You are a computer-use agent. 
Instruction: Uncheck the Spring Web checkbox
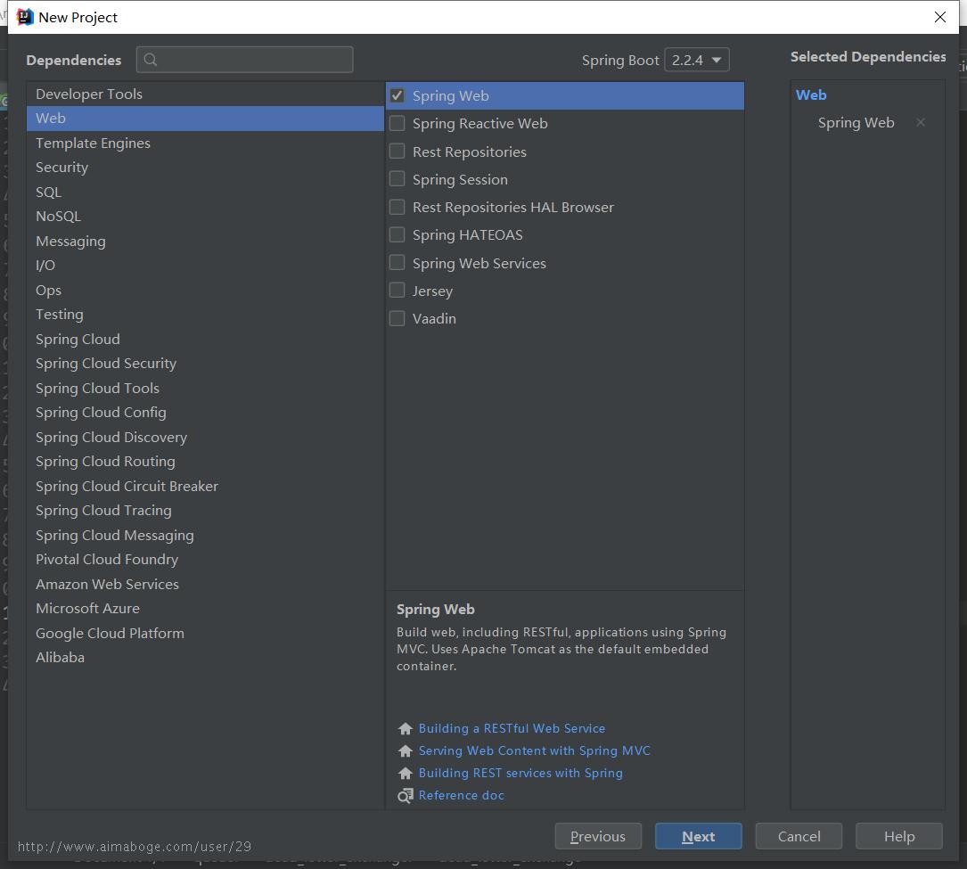[397, 95]
